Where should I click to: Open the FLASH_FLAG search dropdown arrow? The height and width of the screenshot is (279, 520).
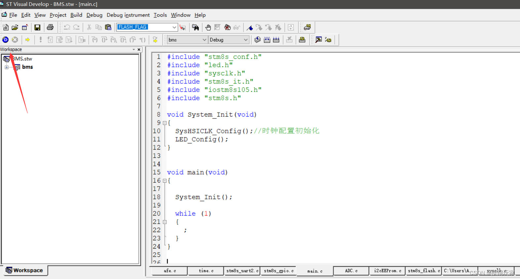click(x=174, y=27)
